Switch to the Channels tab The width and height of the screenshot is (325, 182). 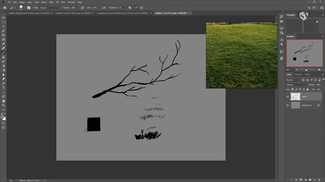pos(298,74)
